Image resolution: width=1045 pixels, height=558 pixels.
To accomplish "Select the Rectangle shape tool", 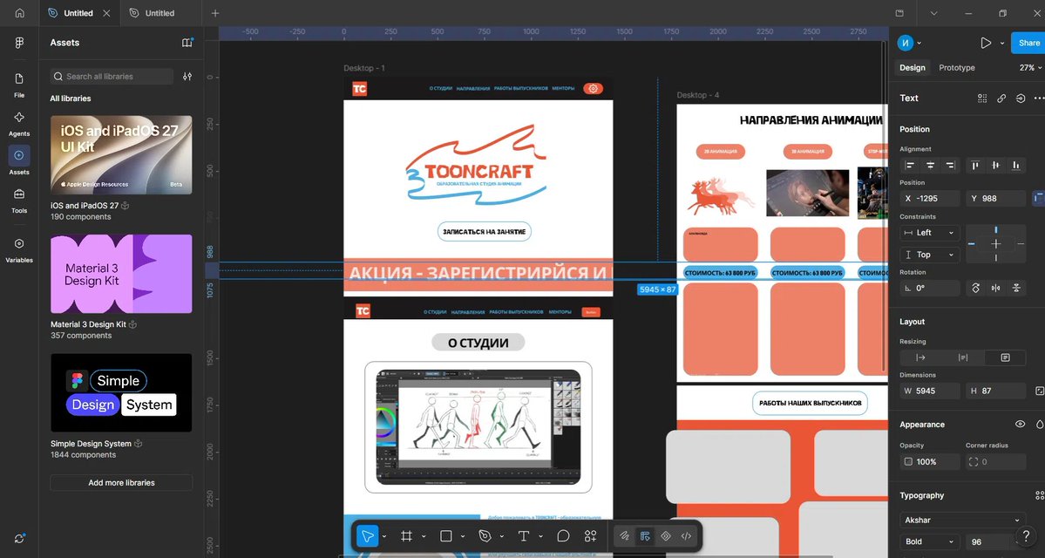I will point(446,536).
